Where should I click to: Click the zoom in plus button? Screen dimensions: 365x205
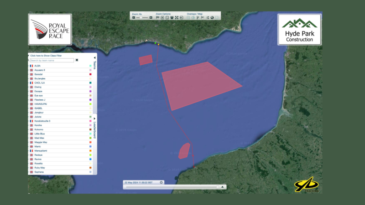[x=151, y=17]
